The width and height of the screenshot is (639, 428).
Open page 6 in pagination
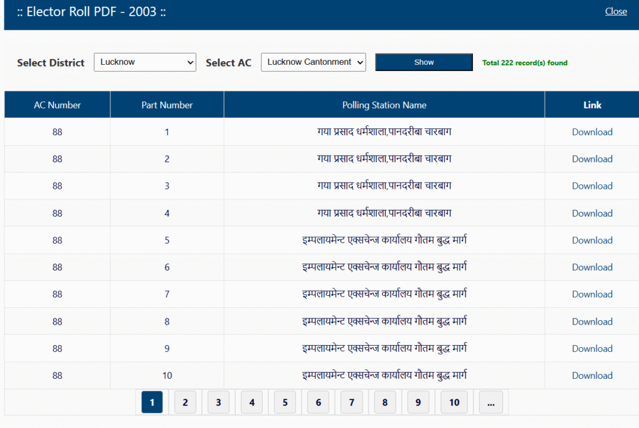[318, 402]
